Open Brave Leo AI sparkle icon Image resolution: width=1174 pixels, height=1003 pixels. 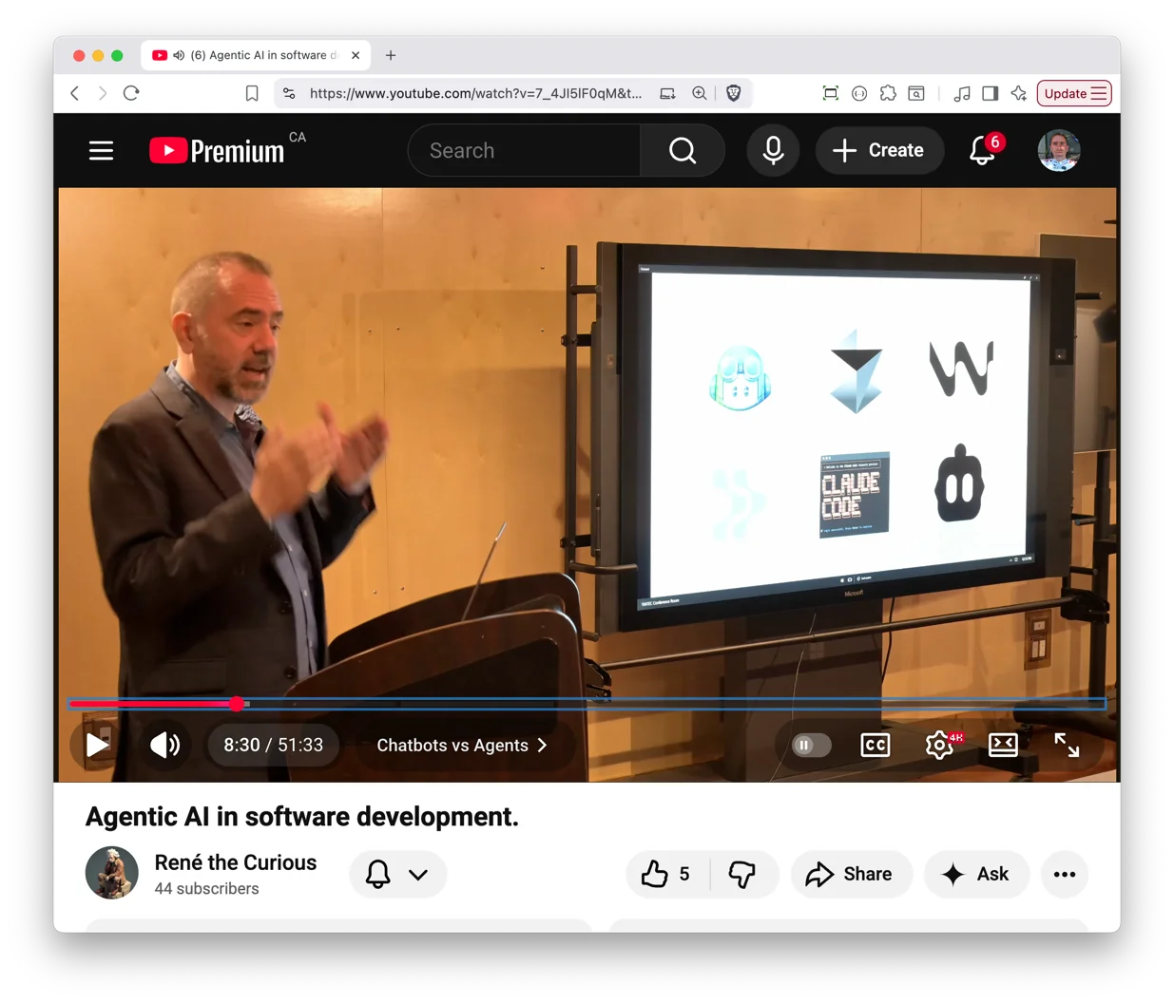[1018, 93]
